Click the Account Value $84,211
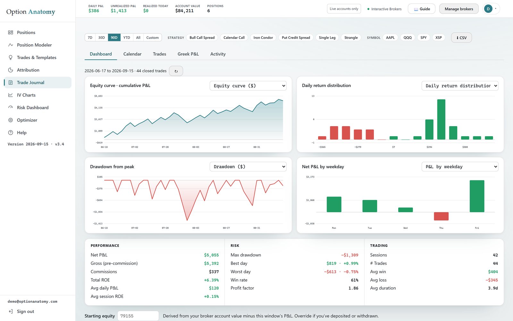This screenshot has height=321, width=513. pos(184,11)
